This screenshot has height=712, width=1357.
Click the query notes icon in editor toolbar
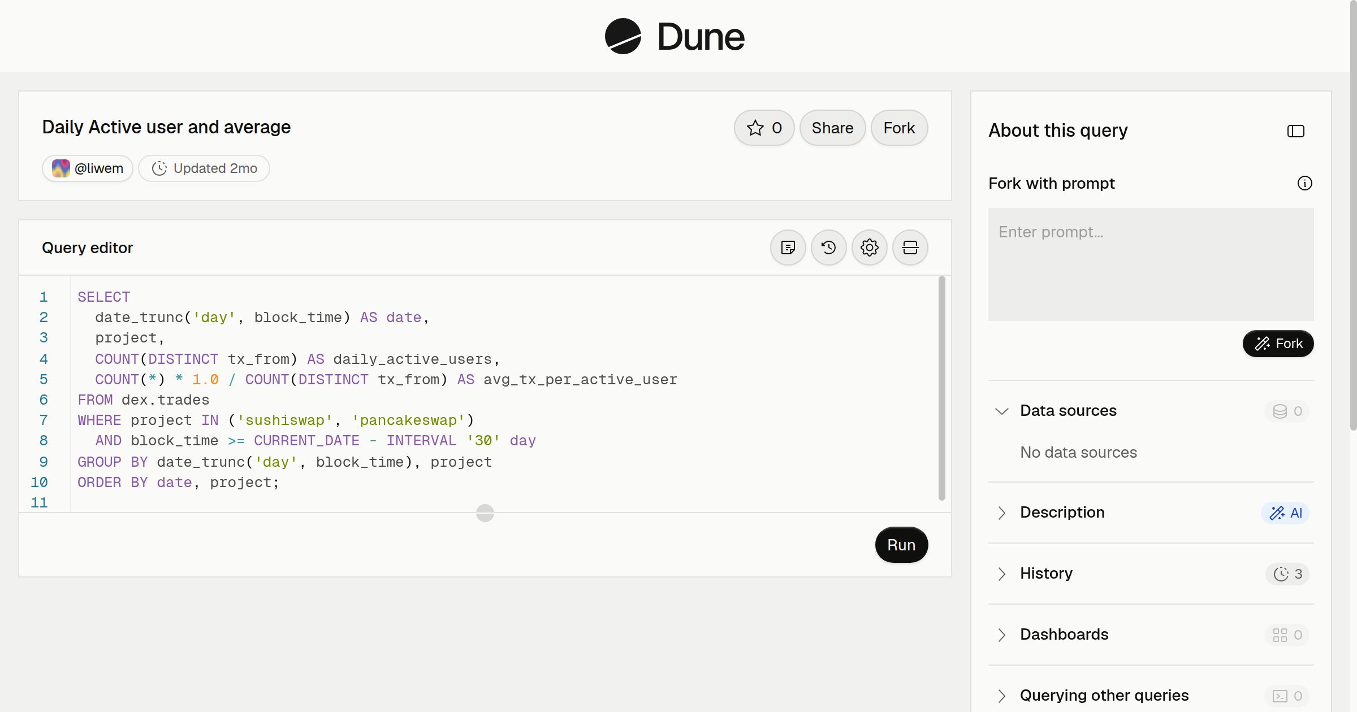click(788, 248)
